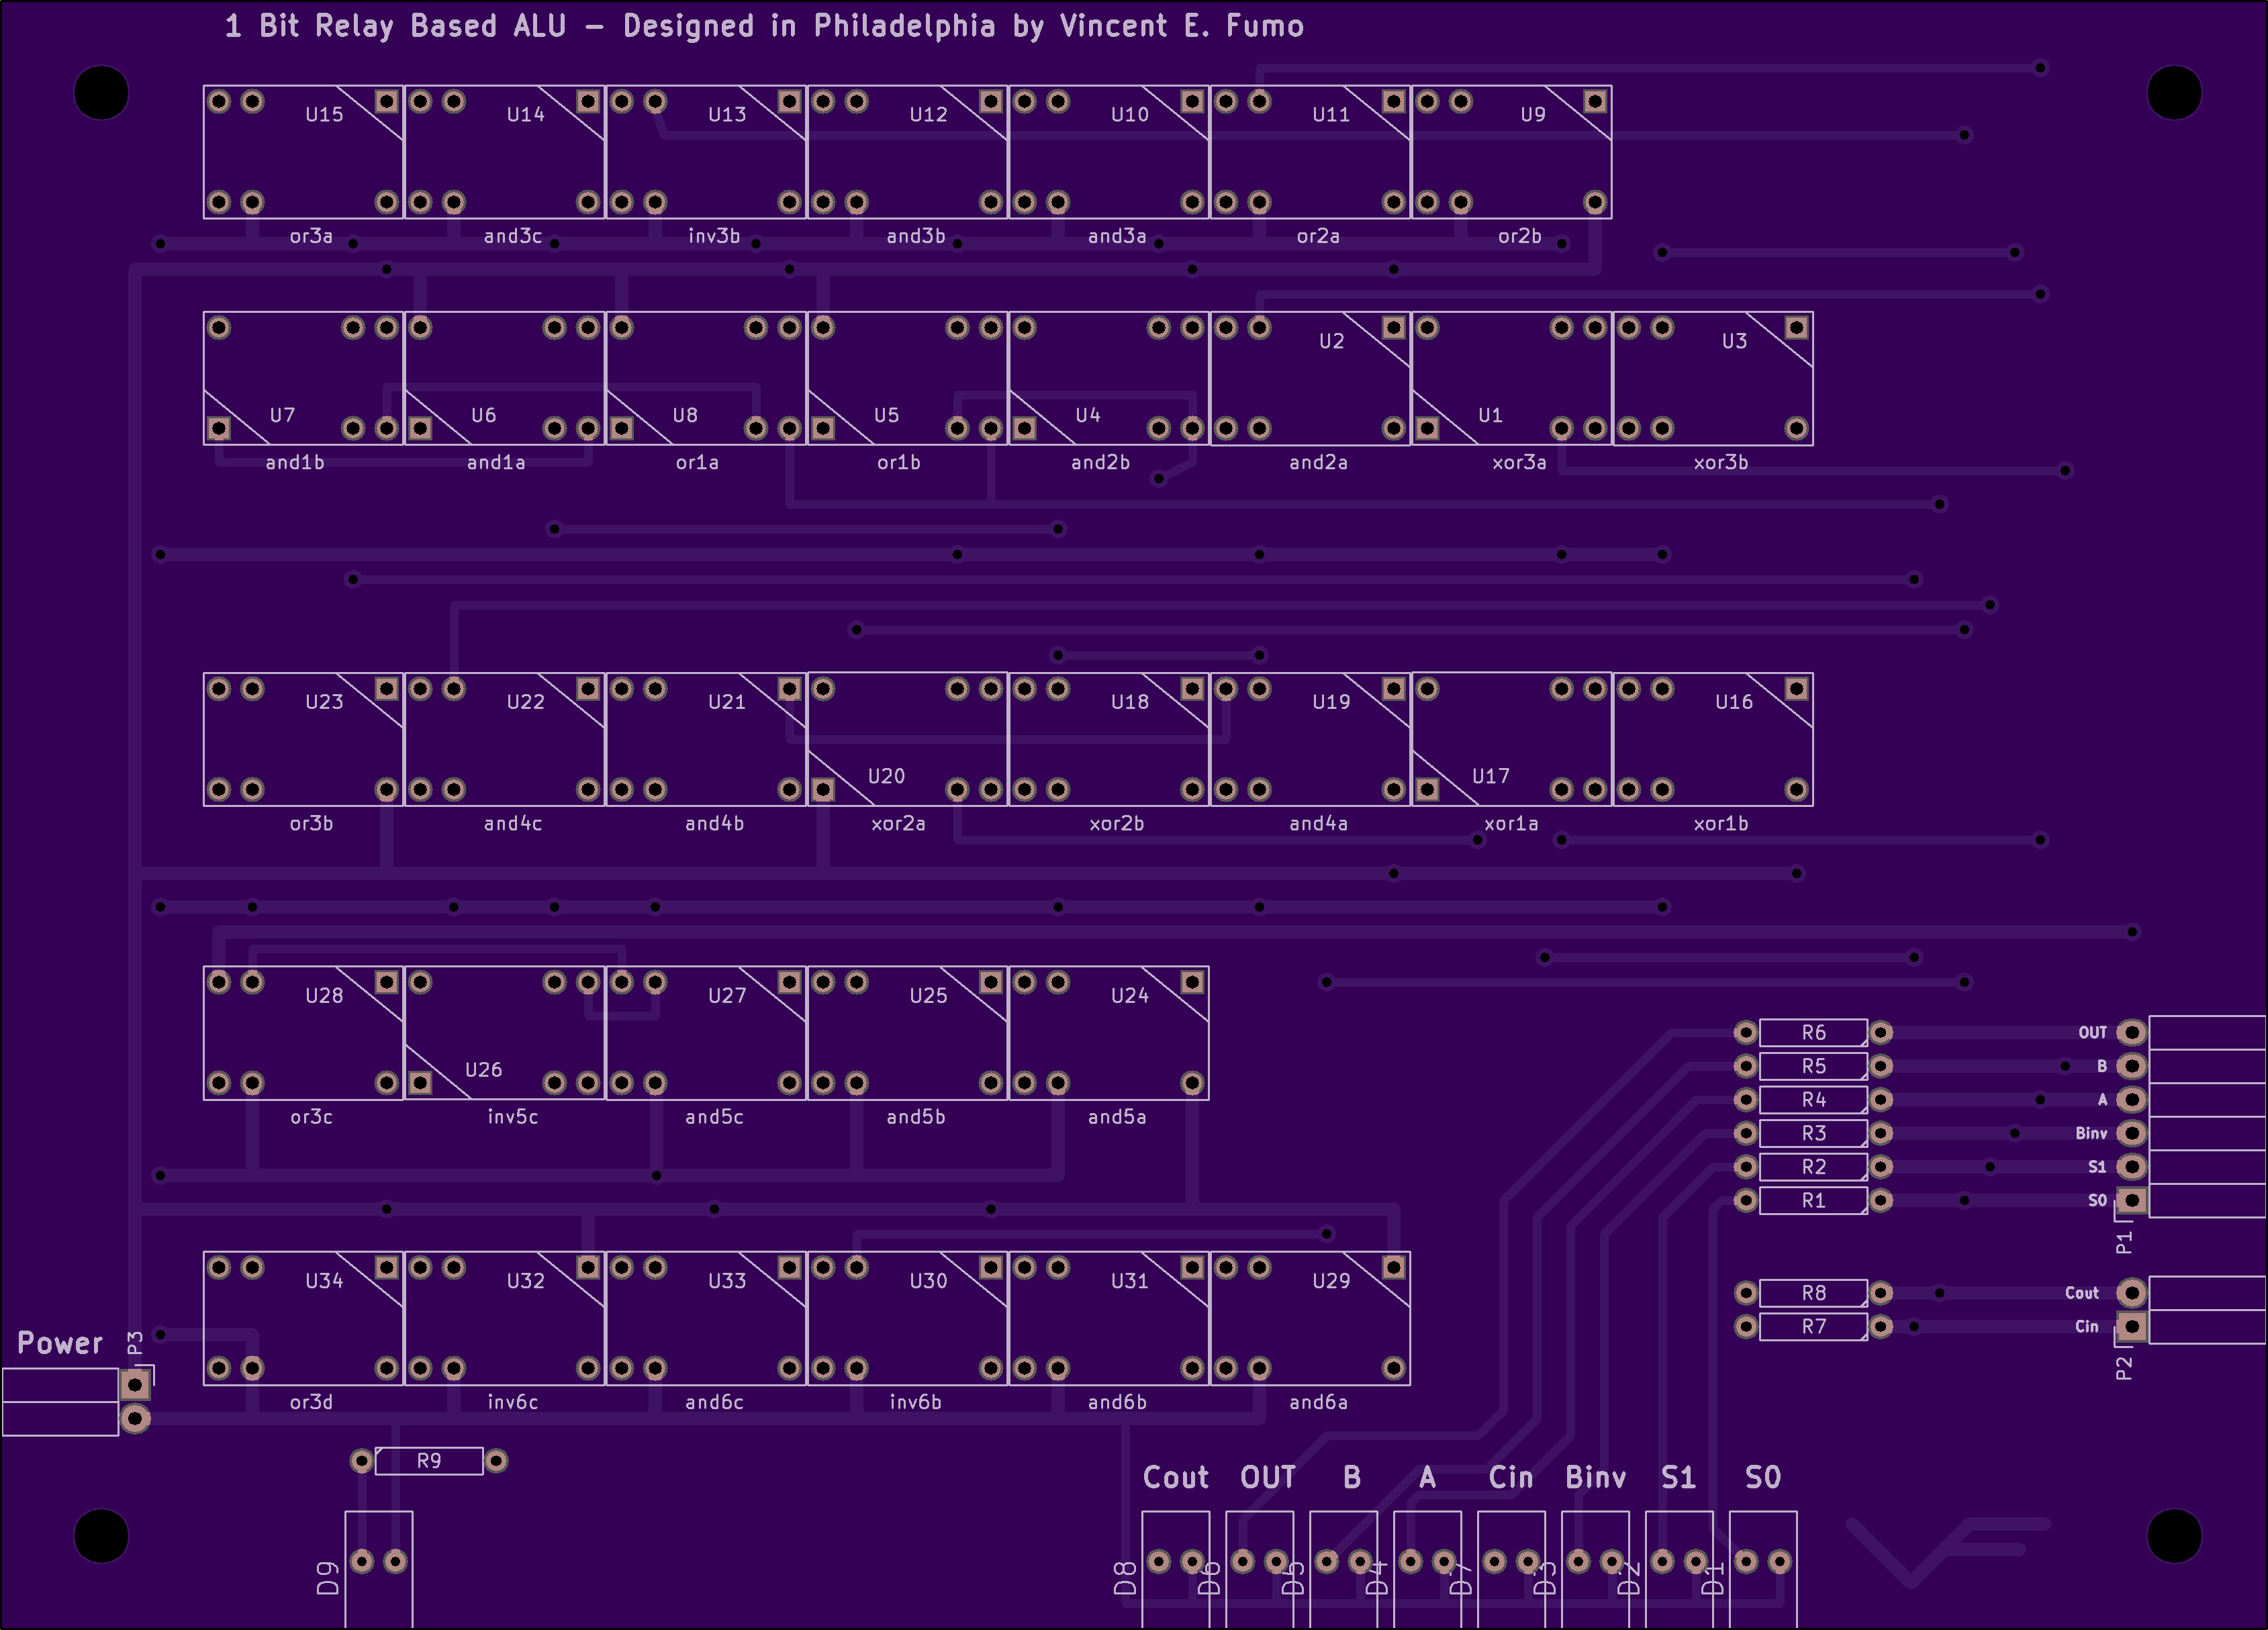Click the inv6b gate label

916,1403
